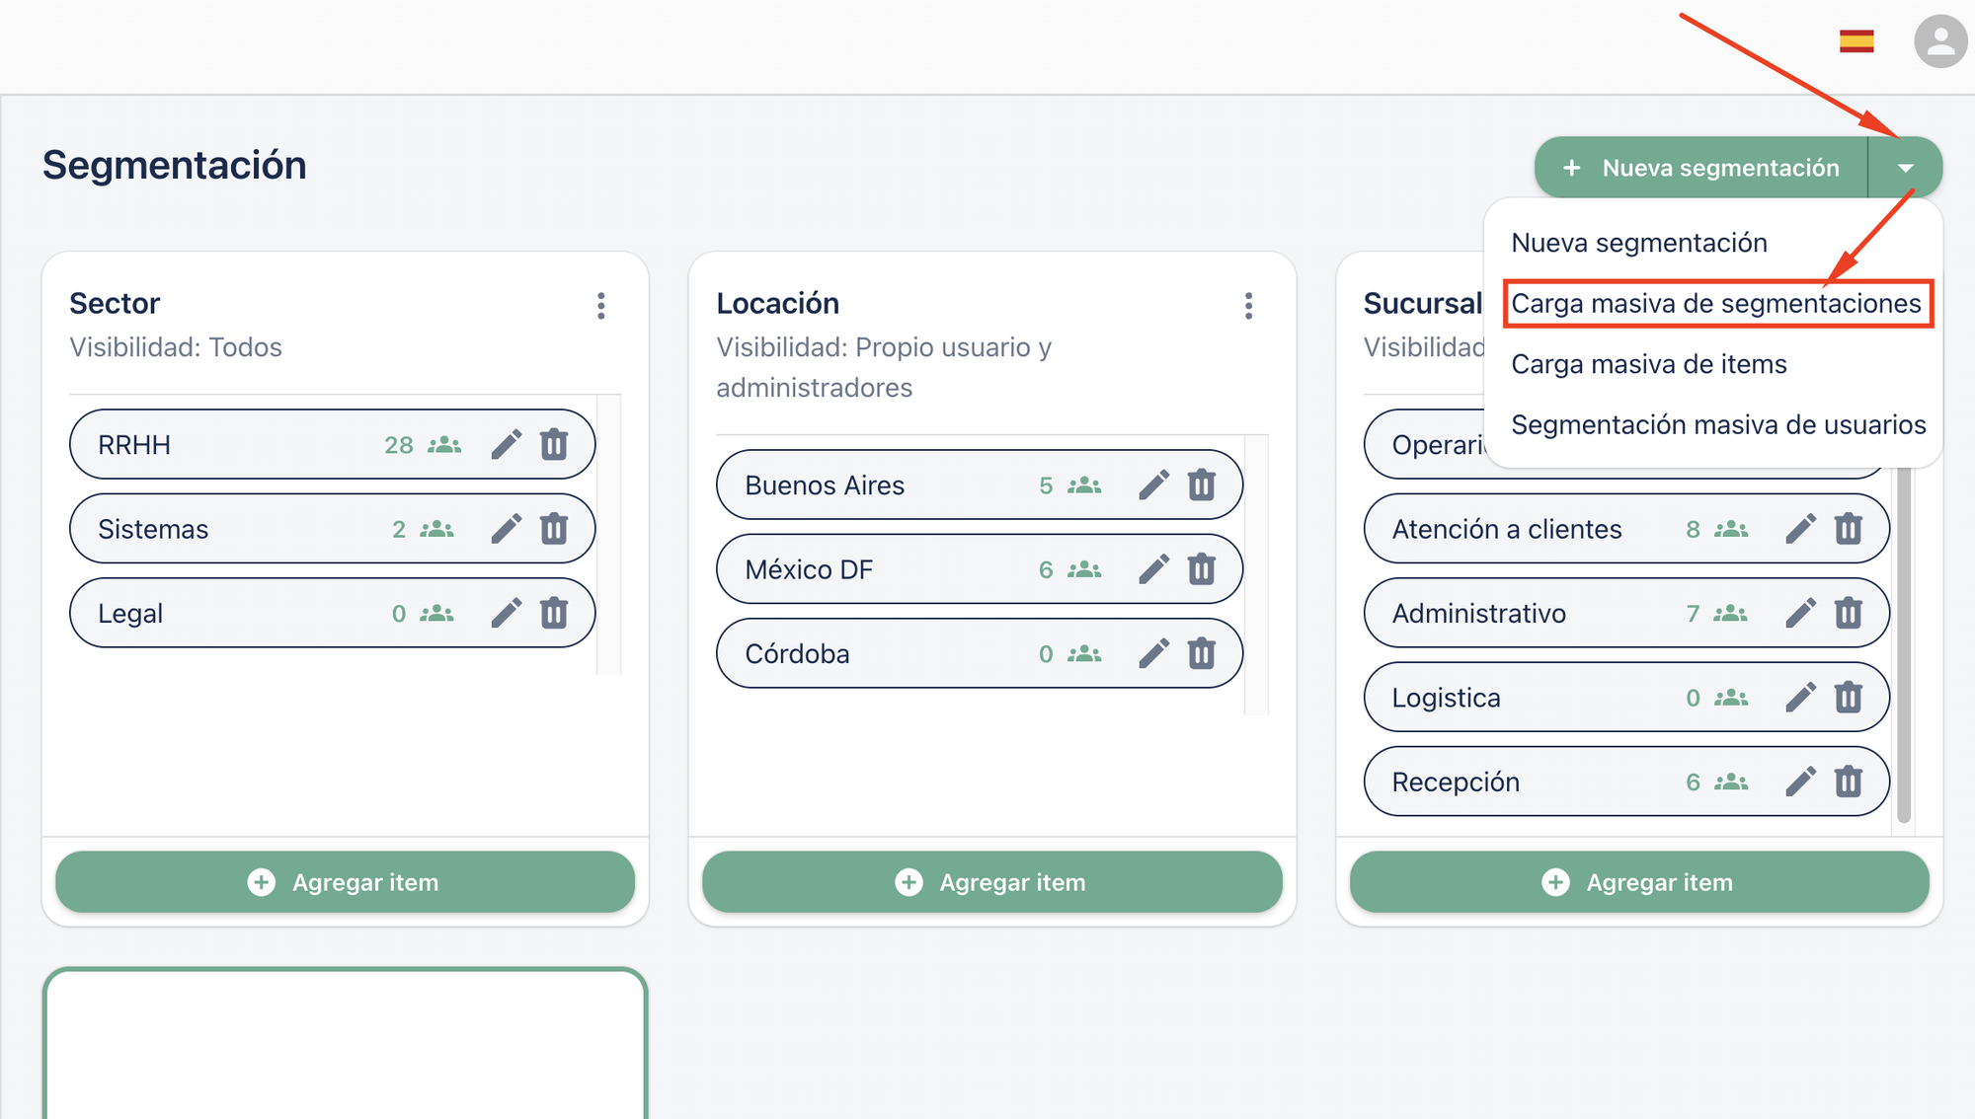Click the Sucursal list vertical scrollbar
Viewport: 1975px width, 1119px height.
(x=1904, y=641)
